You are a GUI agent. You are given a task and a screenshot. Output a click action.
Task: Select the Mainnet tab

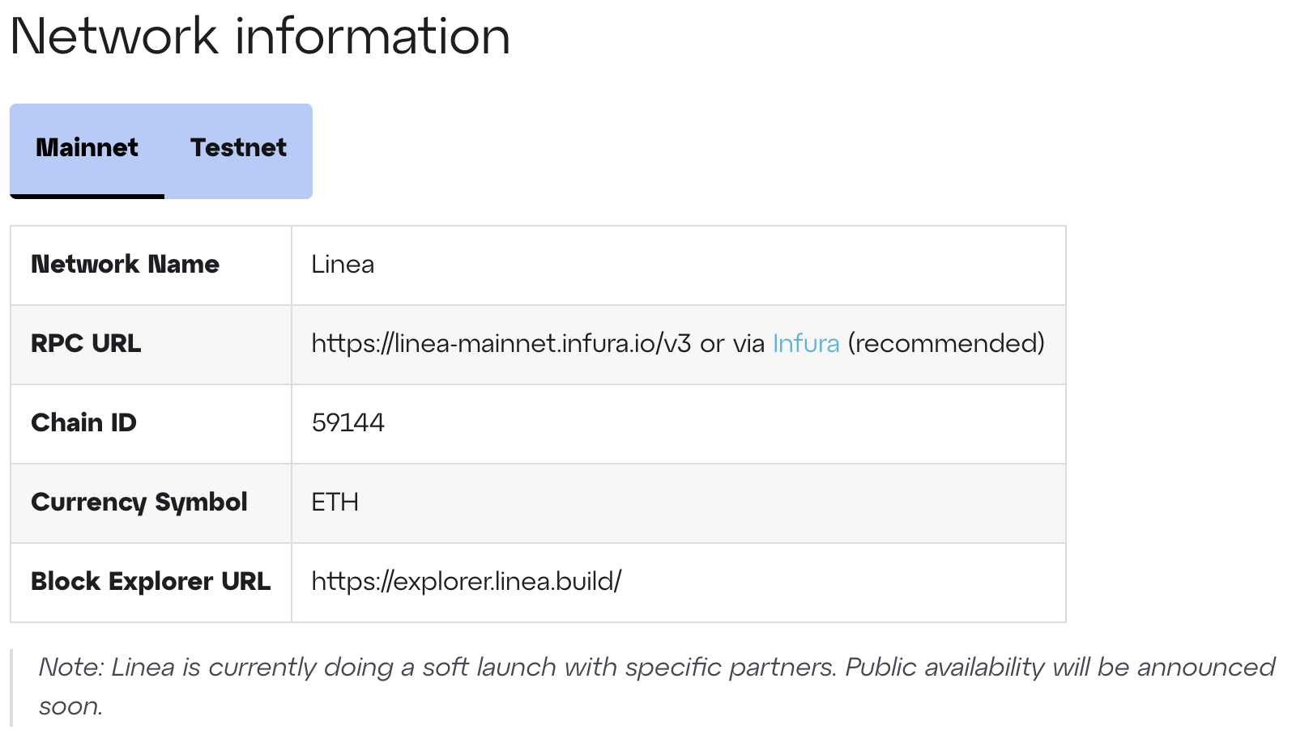click(87, 148)
